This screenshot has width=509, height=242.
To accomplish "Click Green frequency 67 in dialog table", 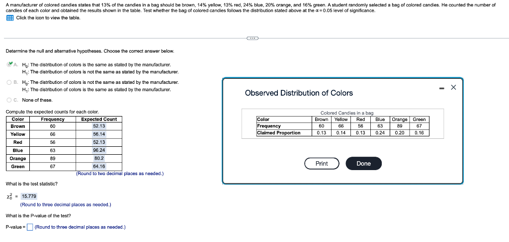I will pyautogui.click(x=419, y=126).
